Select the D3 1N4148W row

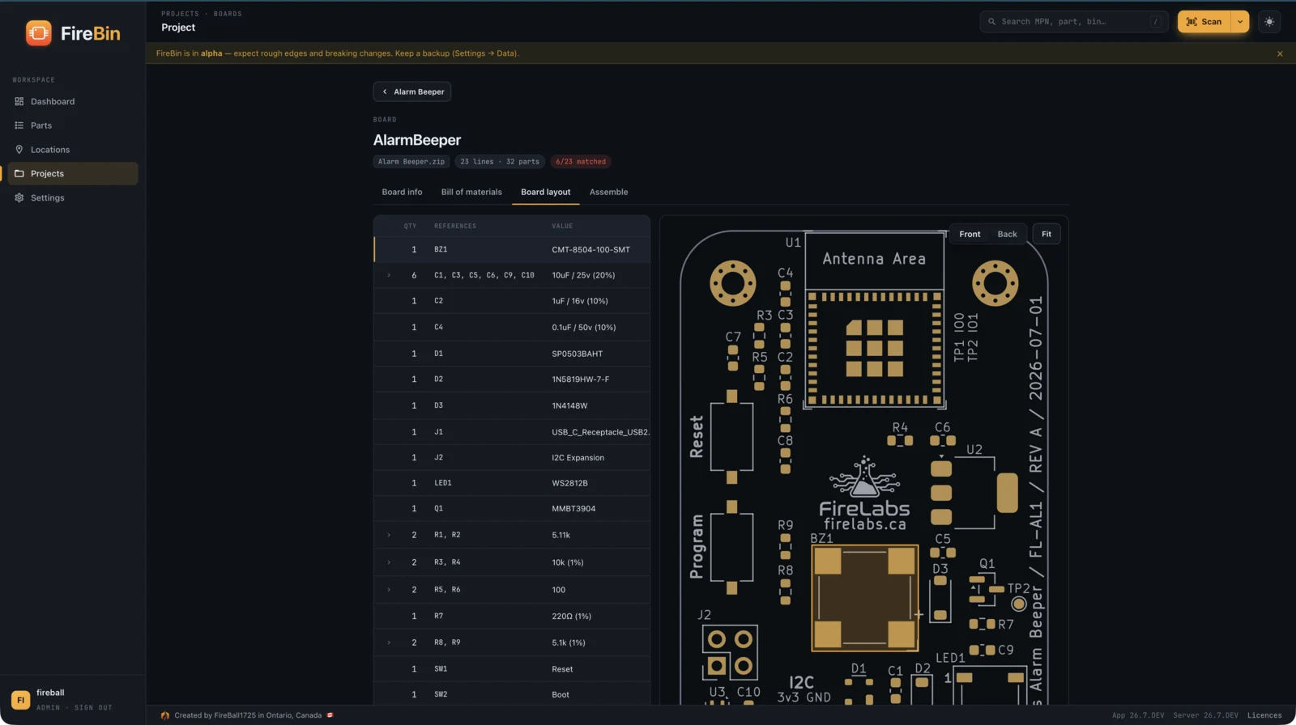[512, 405]
